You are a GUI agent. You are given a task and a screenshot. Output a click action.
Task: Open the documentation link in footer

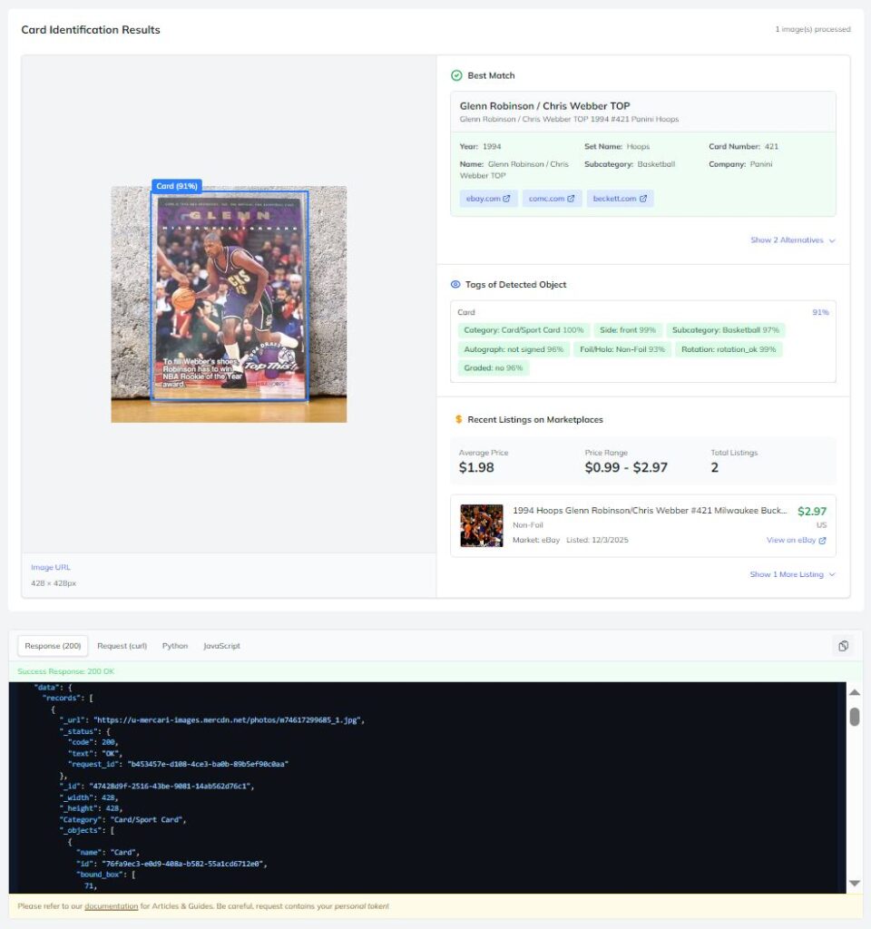coord(111,906)
